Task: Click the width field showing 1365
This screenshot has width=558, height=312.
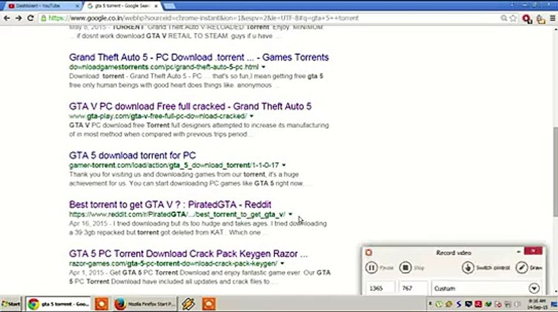Action: (380, 288)
